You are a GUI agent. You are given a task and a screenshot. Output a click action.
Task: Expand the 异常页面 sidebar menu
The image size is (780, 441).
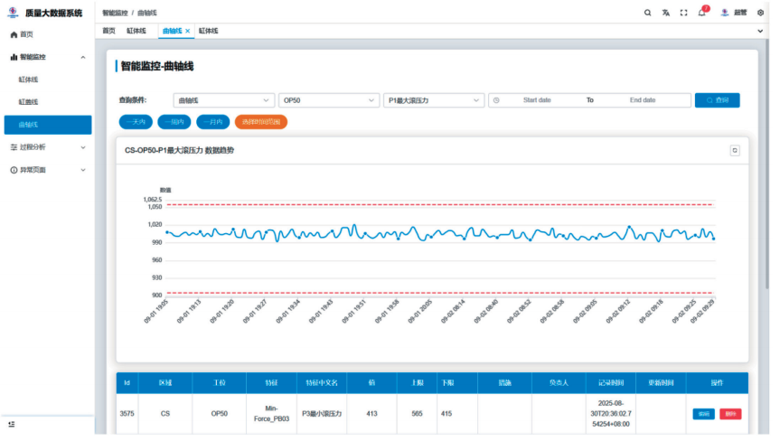tap(47, 169)
